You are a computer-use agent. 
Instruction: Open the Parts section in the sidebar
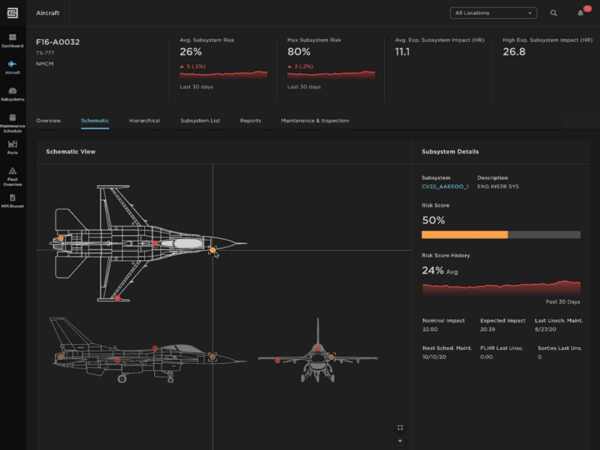12,147
